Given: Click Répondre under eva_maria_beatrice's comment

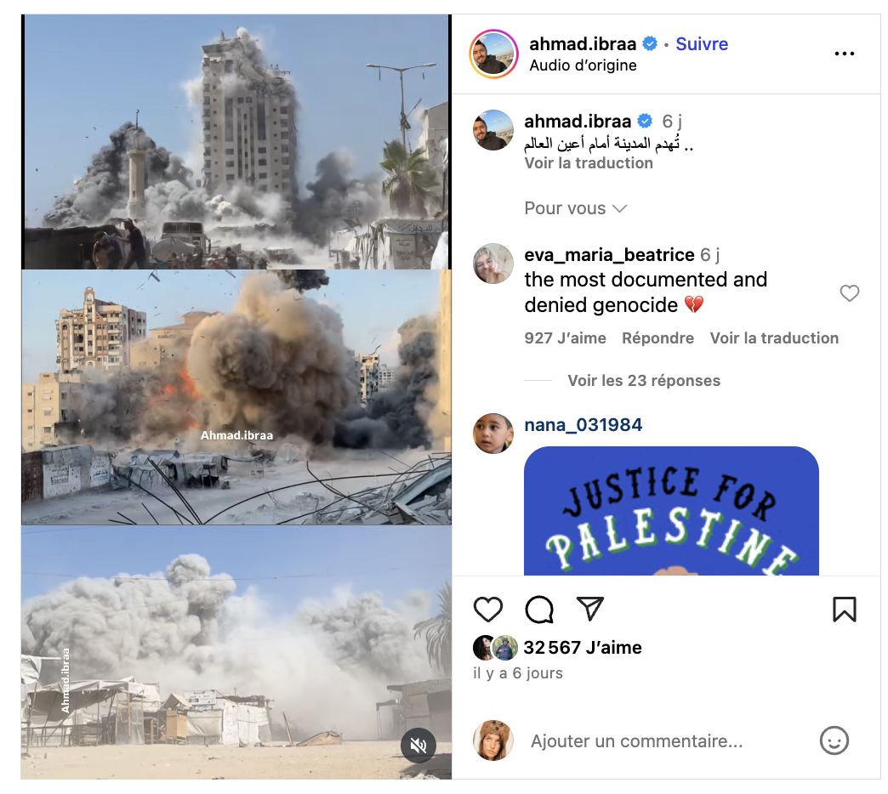Looking at the screenshot, I should tap(657, 337).
